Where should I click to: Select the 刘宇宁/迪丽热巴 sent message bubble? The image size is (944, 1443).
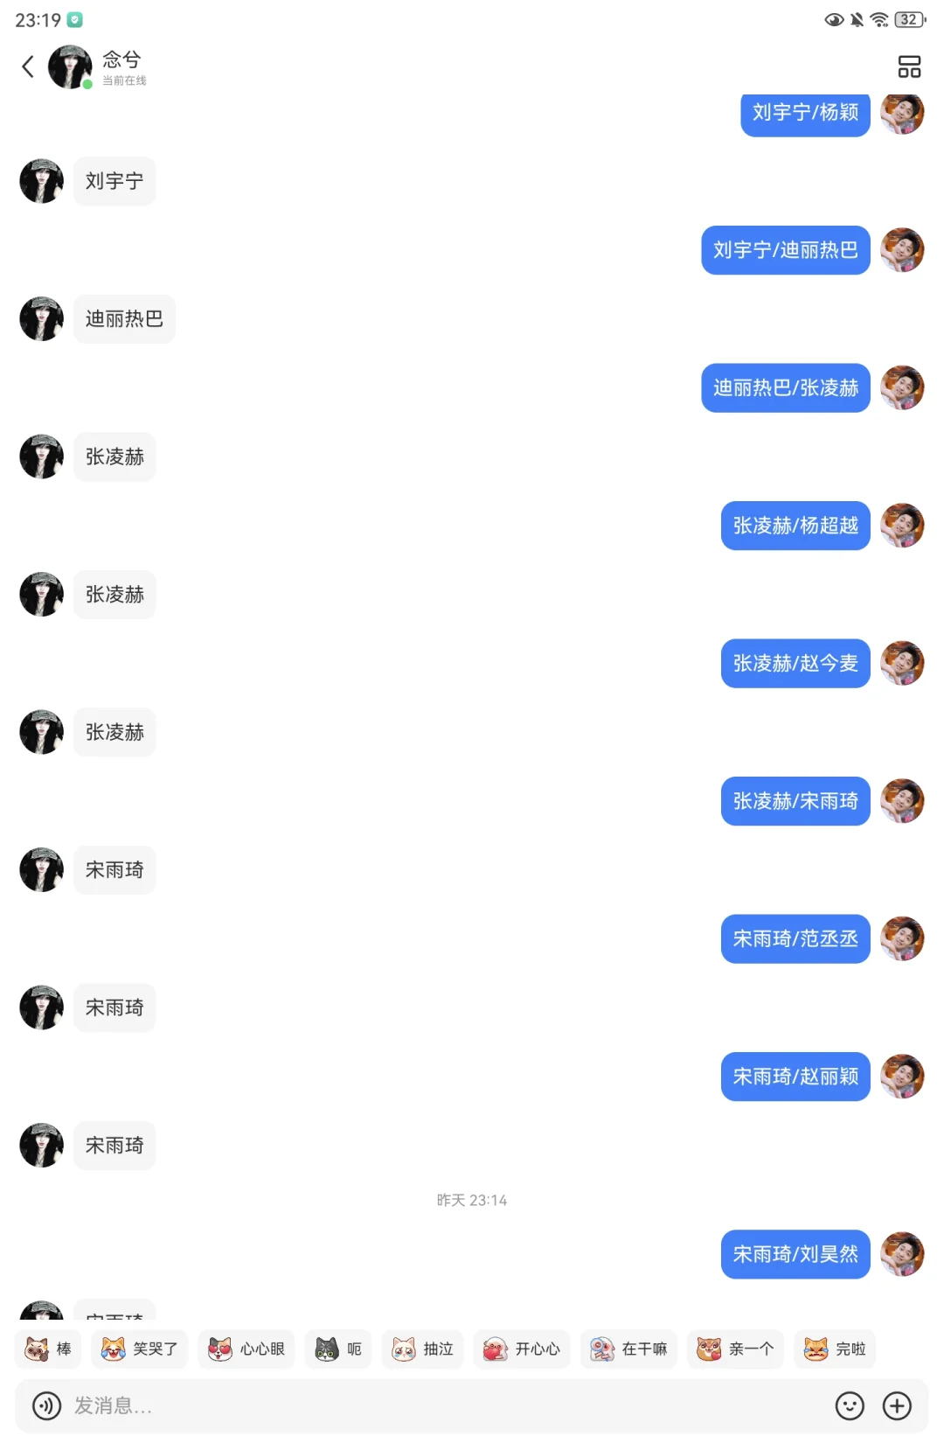point(786,250)
